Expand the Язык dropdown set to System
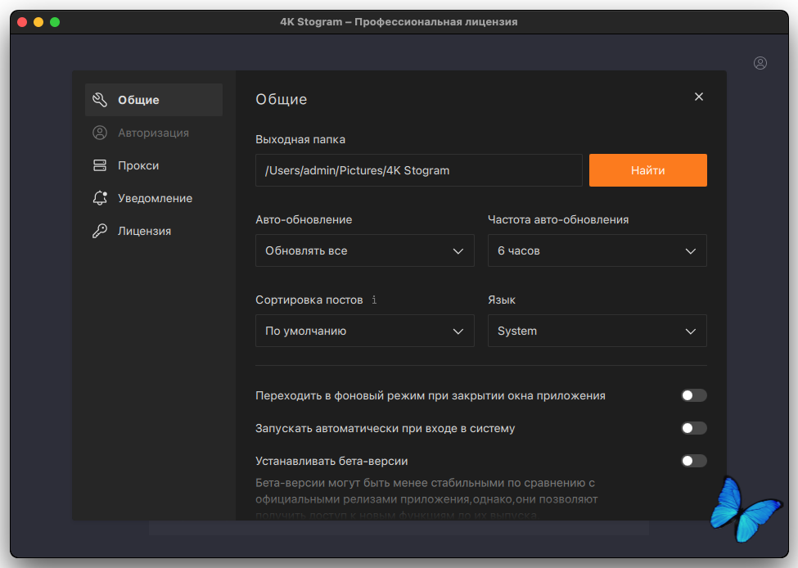Viewport: 798px width, 568px height. (597, 331)
